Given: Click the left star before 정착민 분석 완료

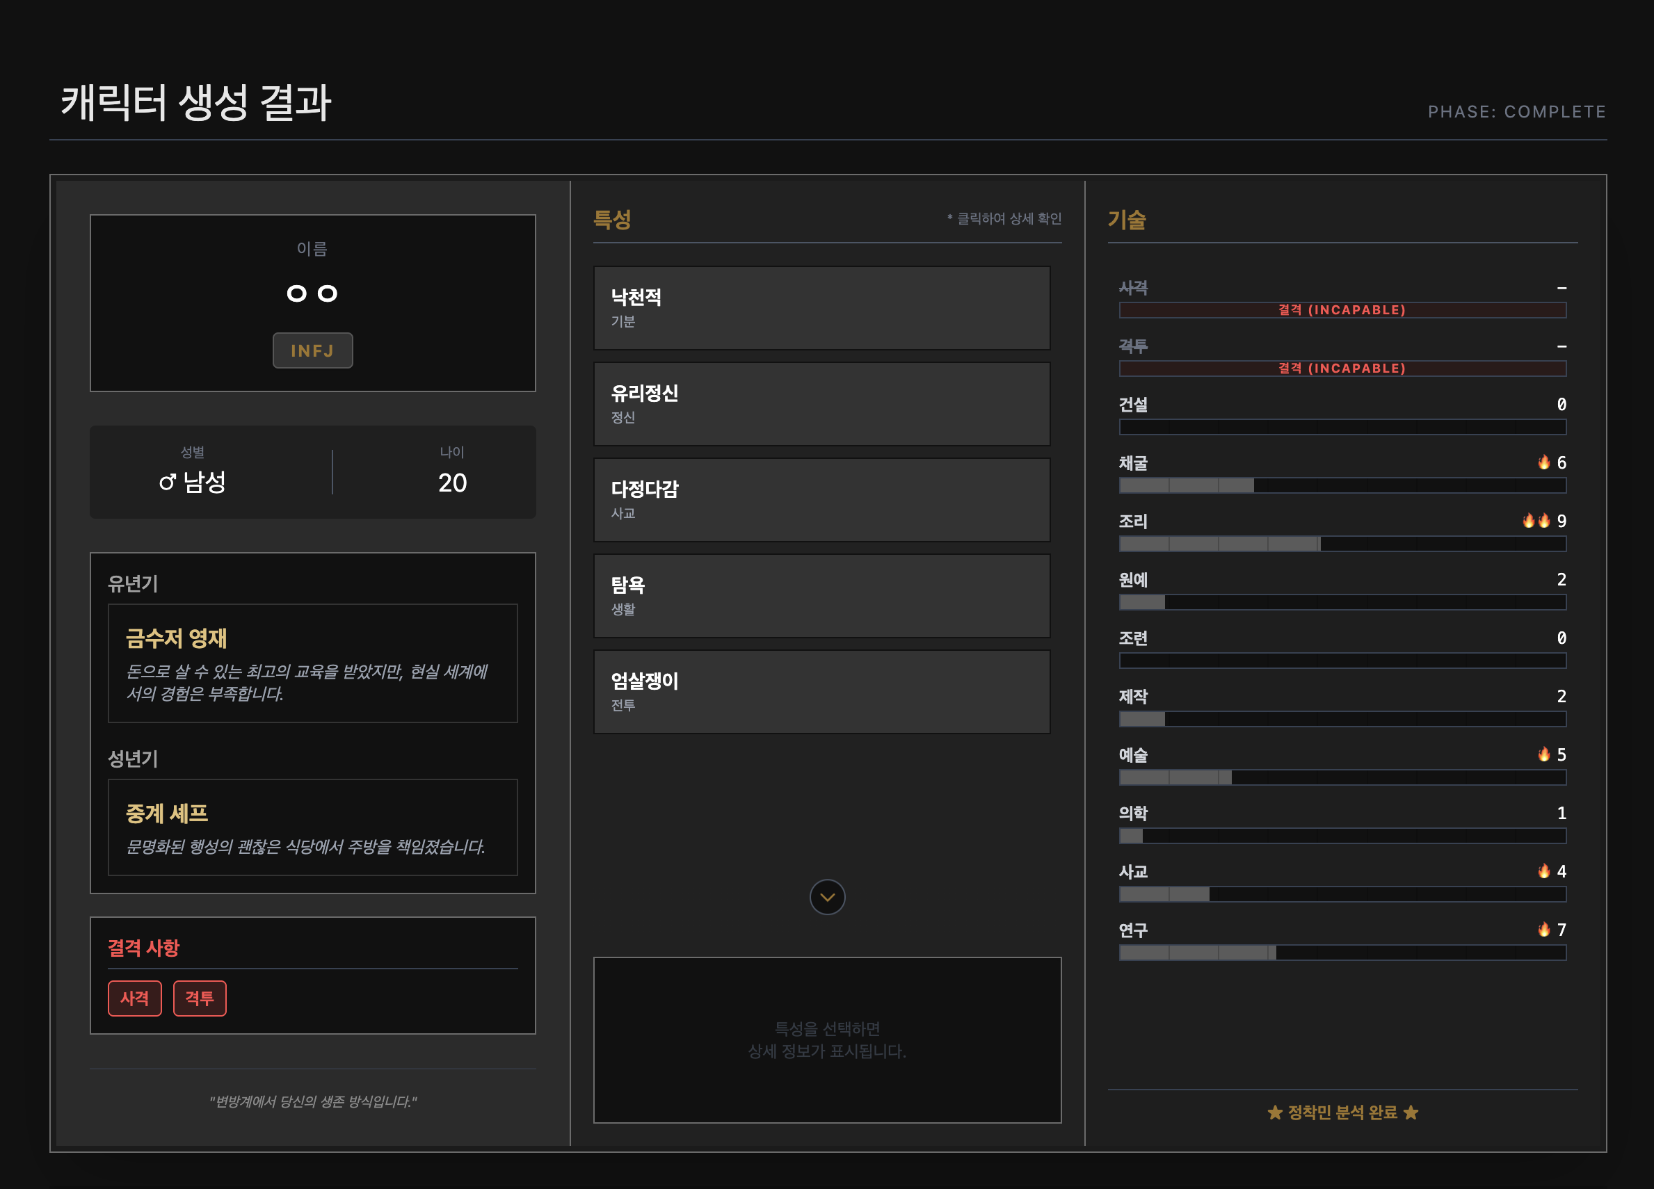Looking at the screenshot, I should [1274, 1113].
